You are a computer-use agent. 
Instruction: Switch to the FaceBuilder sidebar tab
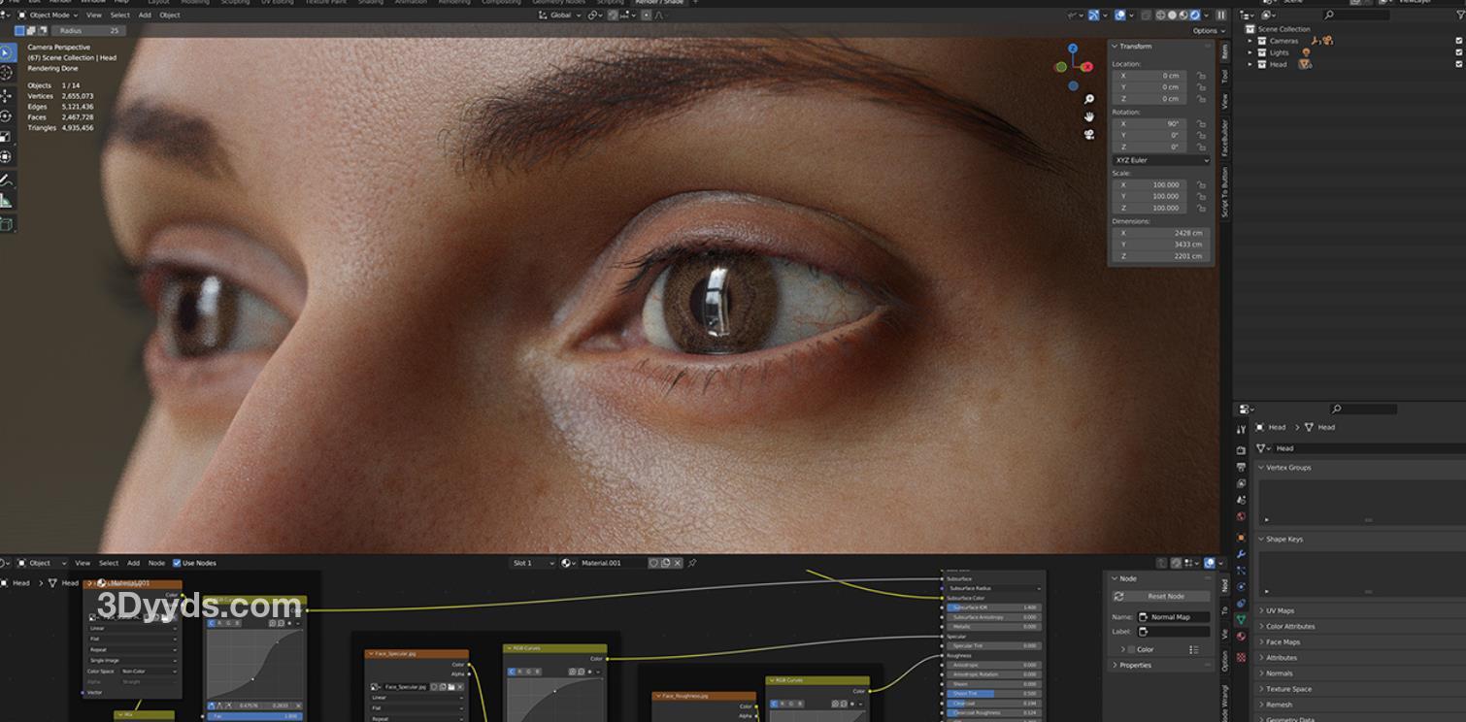pyautogui.click(x=1225, y=138)
